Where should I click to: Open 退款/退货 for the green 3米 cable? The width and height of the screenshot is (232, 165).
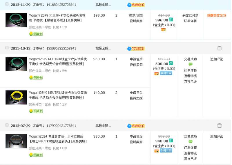[136, 15]
